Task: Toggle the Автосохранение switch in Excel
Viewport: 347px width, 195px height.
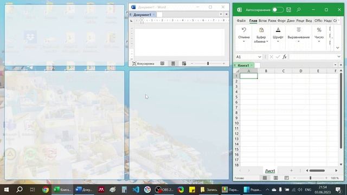Action: (278, 10)
